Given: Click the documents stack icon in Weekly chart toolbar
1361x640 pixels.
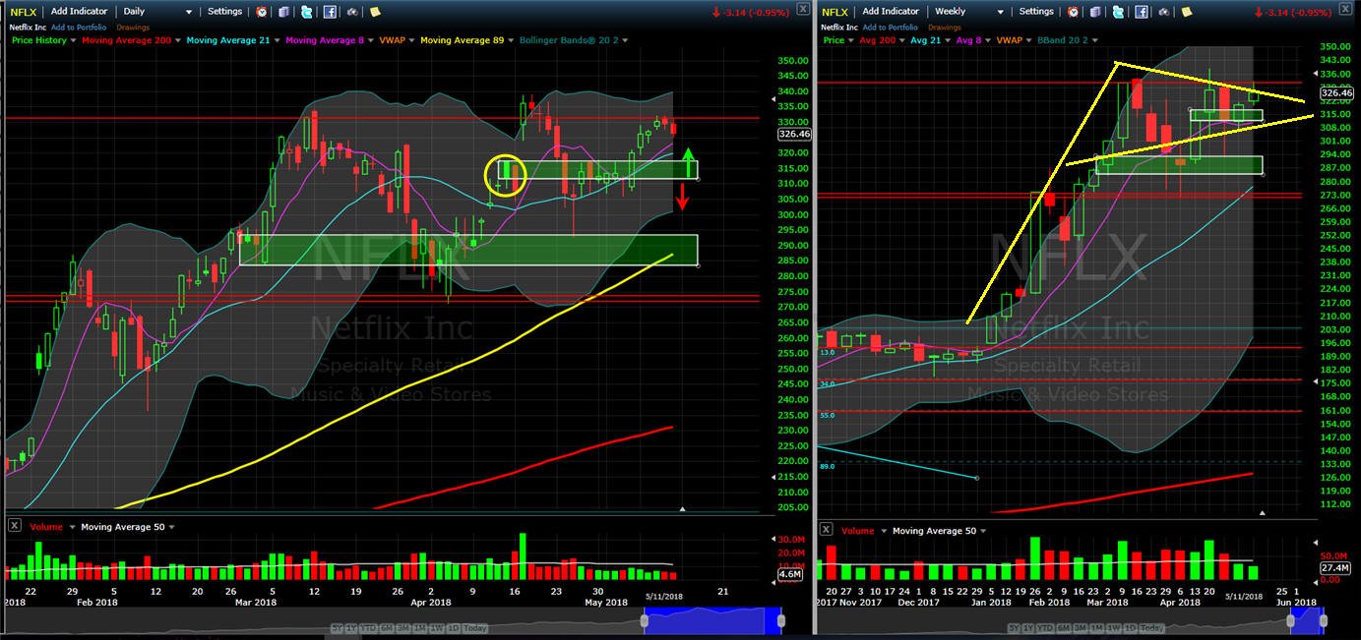Looking at the screenshot, I should coord(1095,12).
